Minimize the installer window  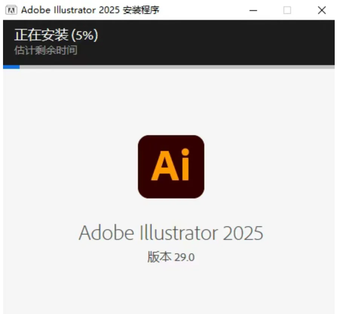[253, 10]
